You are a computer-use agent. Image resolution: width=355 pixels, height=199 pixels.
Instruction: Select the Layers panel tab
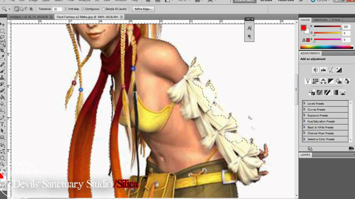(305, 155)
